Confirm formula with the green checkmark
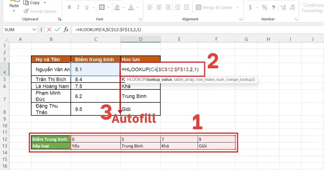 pos(57,29)
